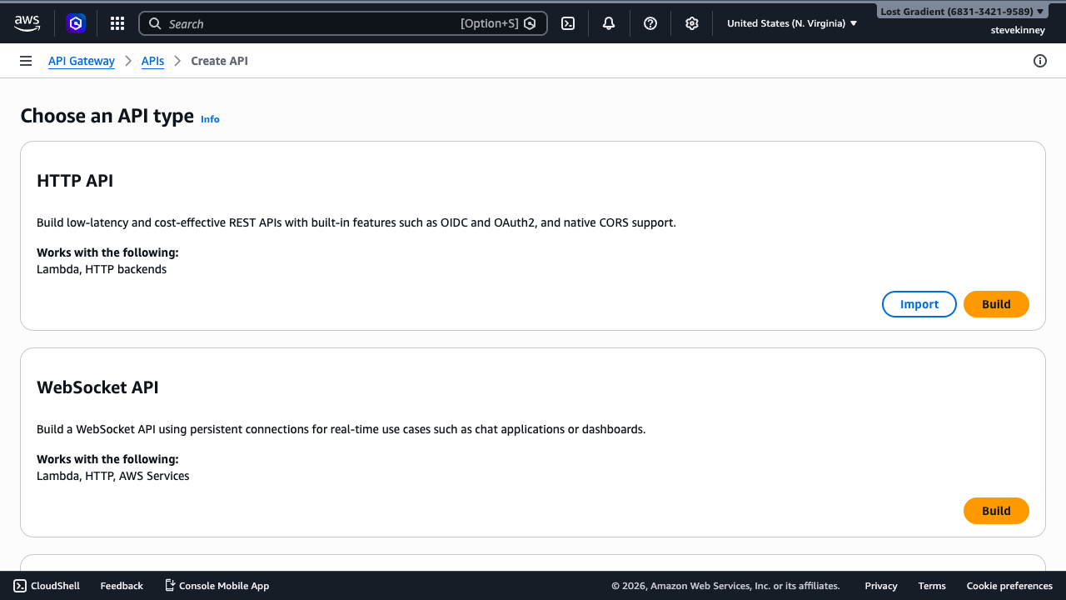This screenshot has width=1066, height=600.
Task: Toggle the hamburger side navigation menu
Action: click(x=26, y=61)
